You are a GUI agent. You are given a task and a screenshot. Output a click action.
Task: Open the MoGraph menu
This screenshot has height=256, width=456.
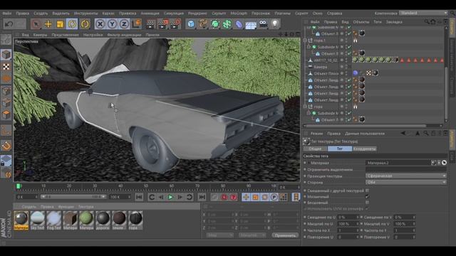tap(239, 14)
